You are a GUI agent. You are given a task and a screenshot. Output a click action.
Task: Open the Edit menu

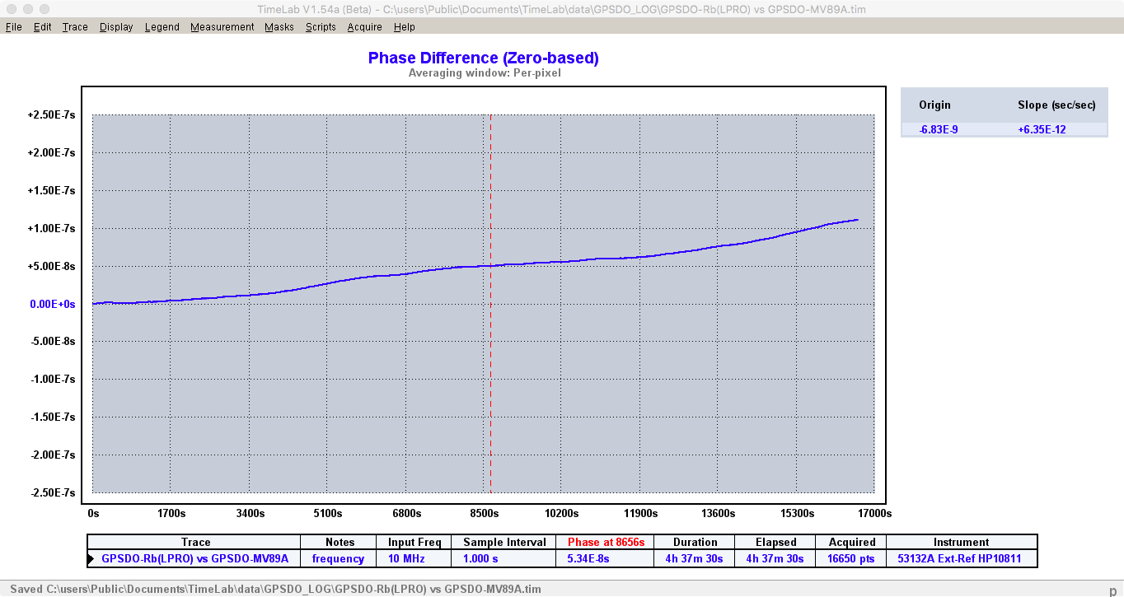pos(43,27)
